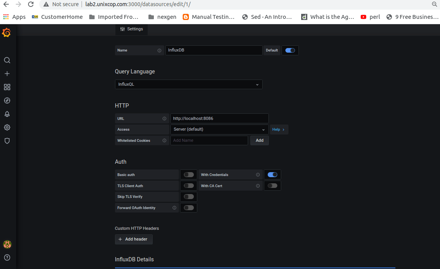Image resolution: width=440 pixels, height=269 pixels.
Task: Click the URL input field
Action: (x=220, y=118)
